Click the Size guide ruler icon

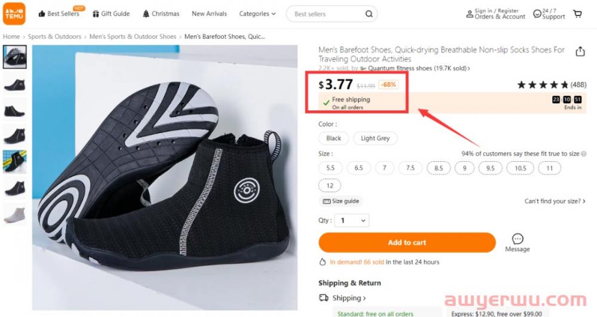click(327, 201)
